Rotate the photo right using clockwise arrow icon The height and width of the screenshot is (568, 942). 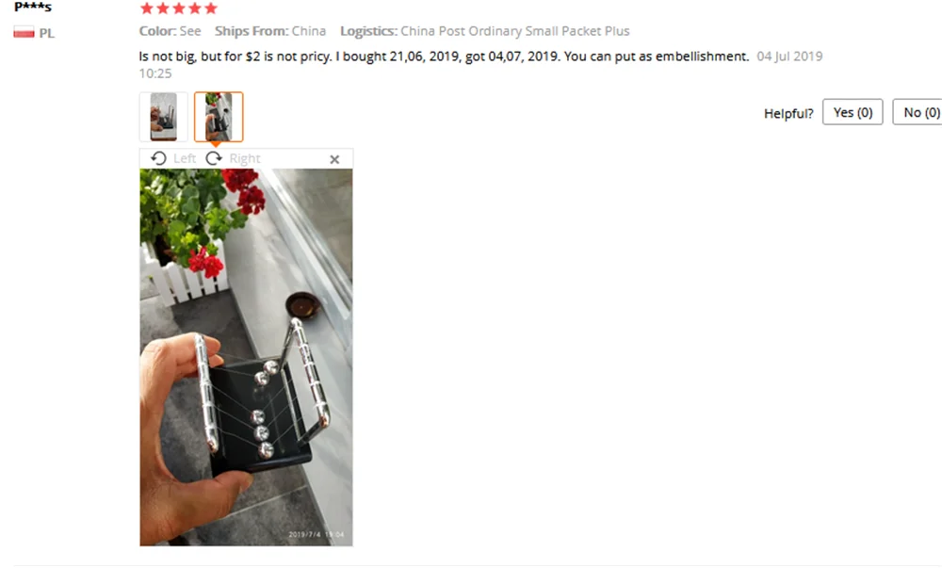(x=214, y=158)
